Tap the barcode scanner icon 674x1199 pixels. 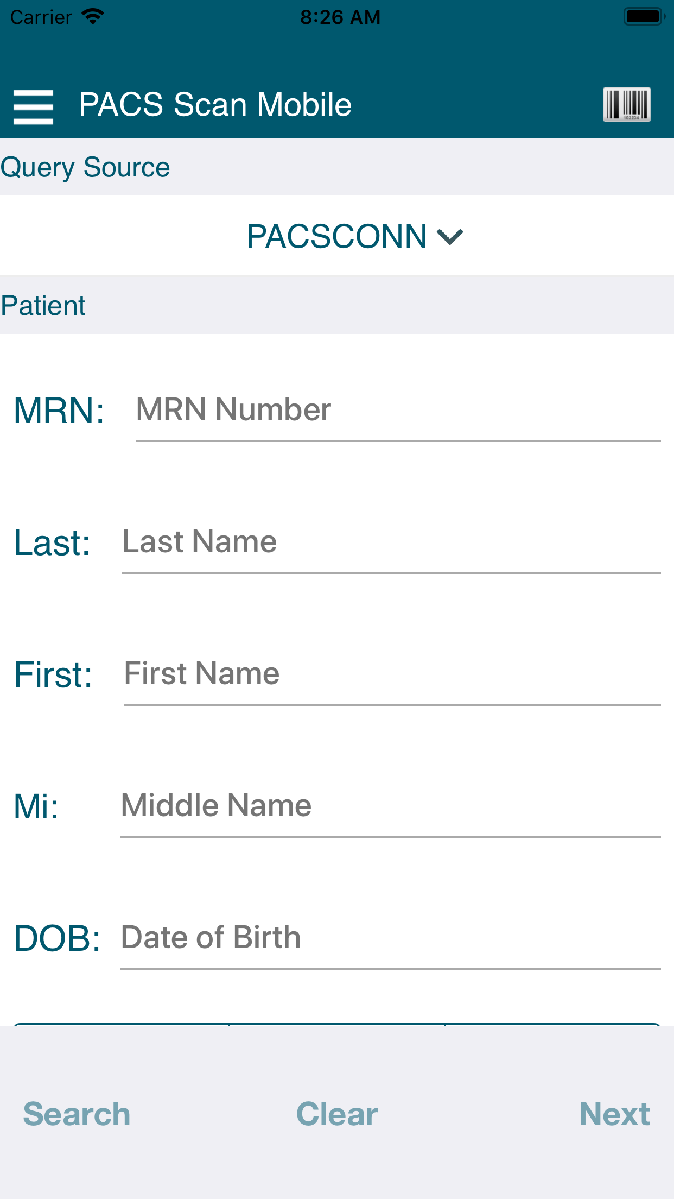point(627,105)
